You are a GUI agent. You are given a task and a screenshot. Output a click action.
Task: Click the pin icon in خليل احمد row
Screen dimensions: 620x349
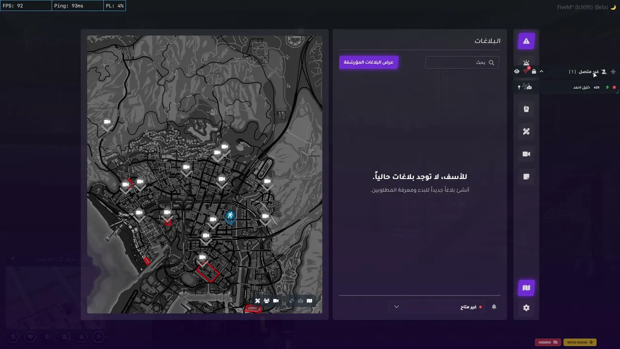(x=519, y=87)
